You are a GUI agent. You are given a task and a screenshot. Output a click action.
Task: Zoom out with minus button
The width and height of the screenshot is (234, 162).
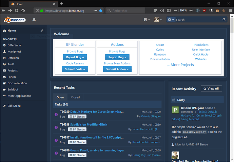[x=176, y=11]
